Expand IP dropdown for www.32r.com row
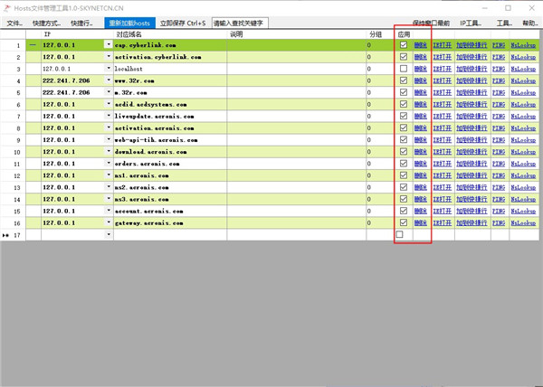Image resolution: width=543 pixels, height=387 pixels. (x=109, y=80)
